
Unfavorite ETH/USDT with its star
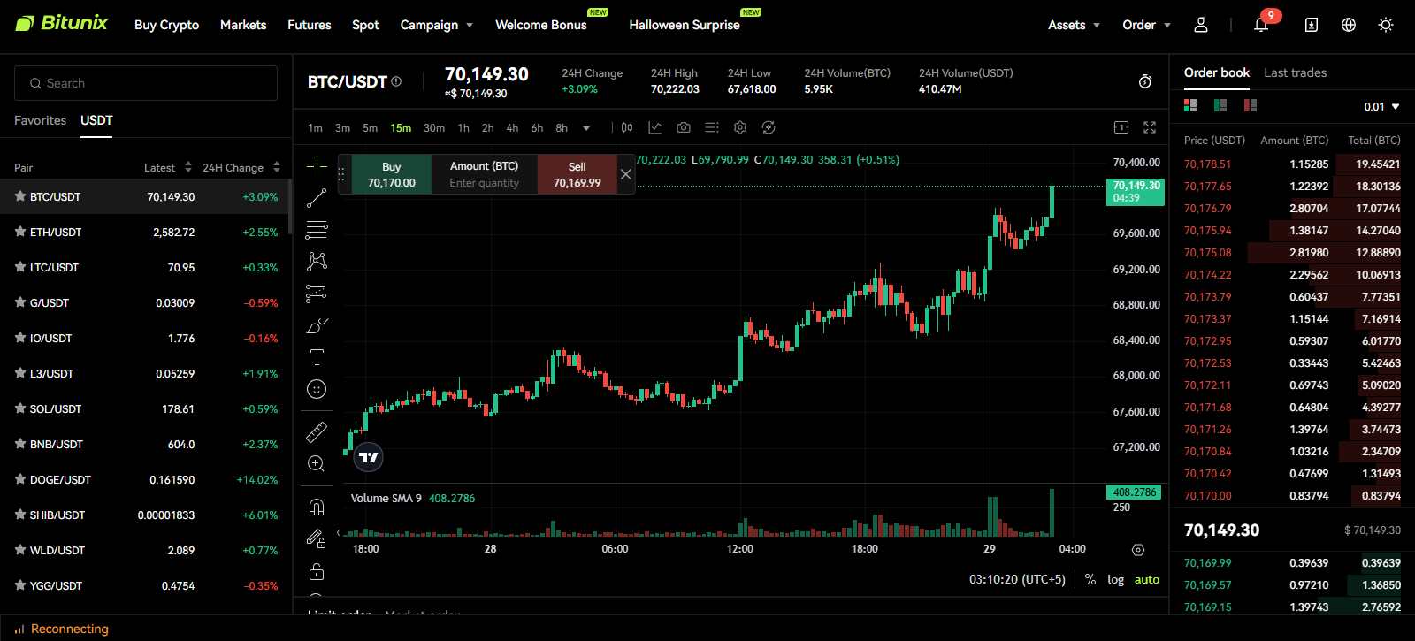(19, 232)
